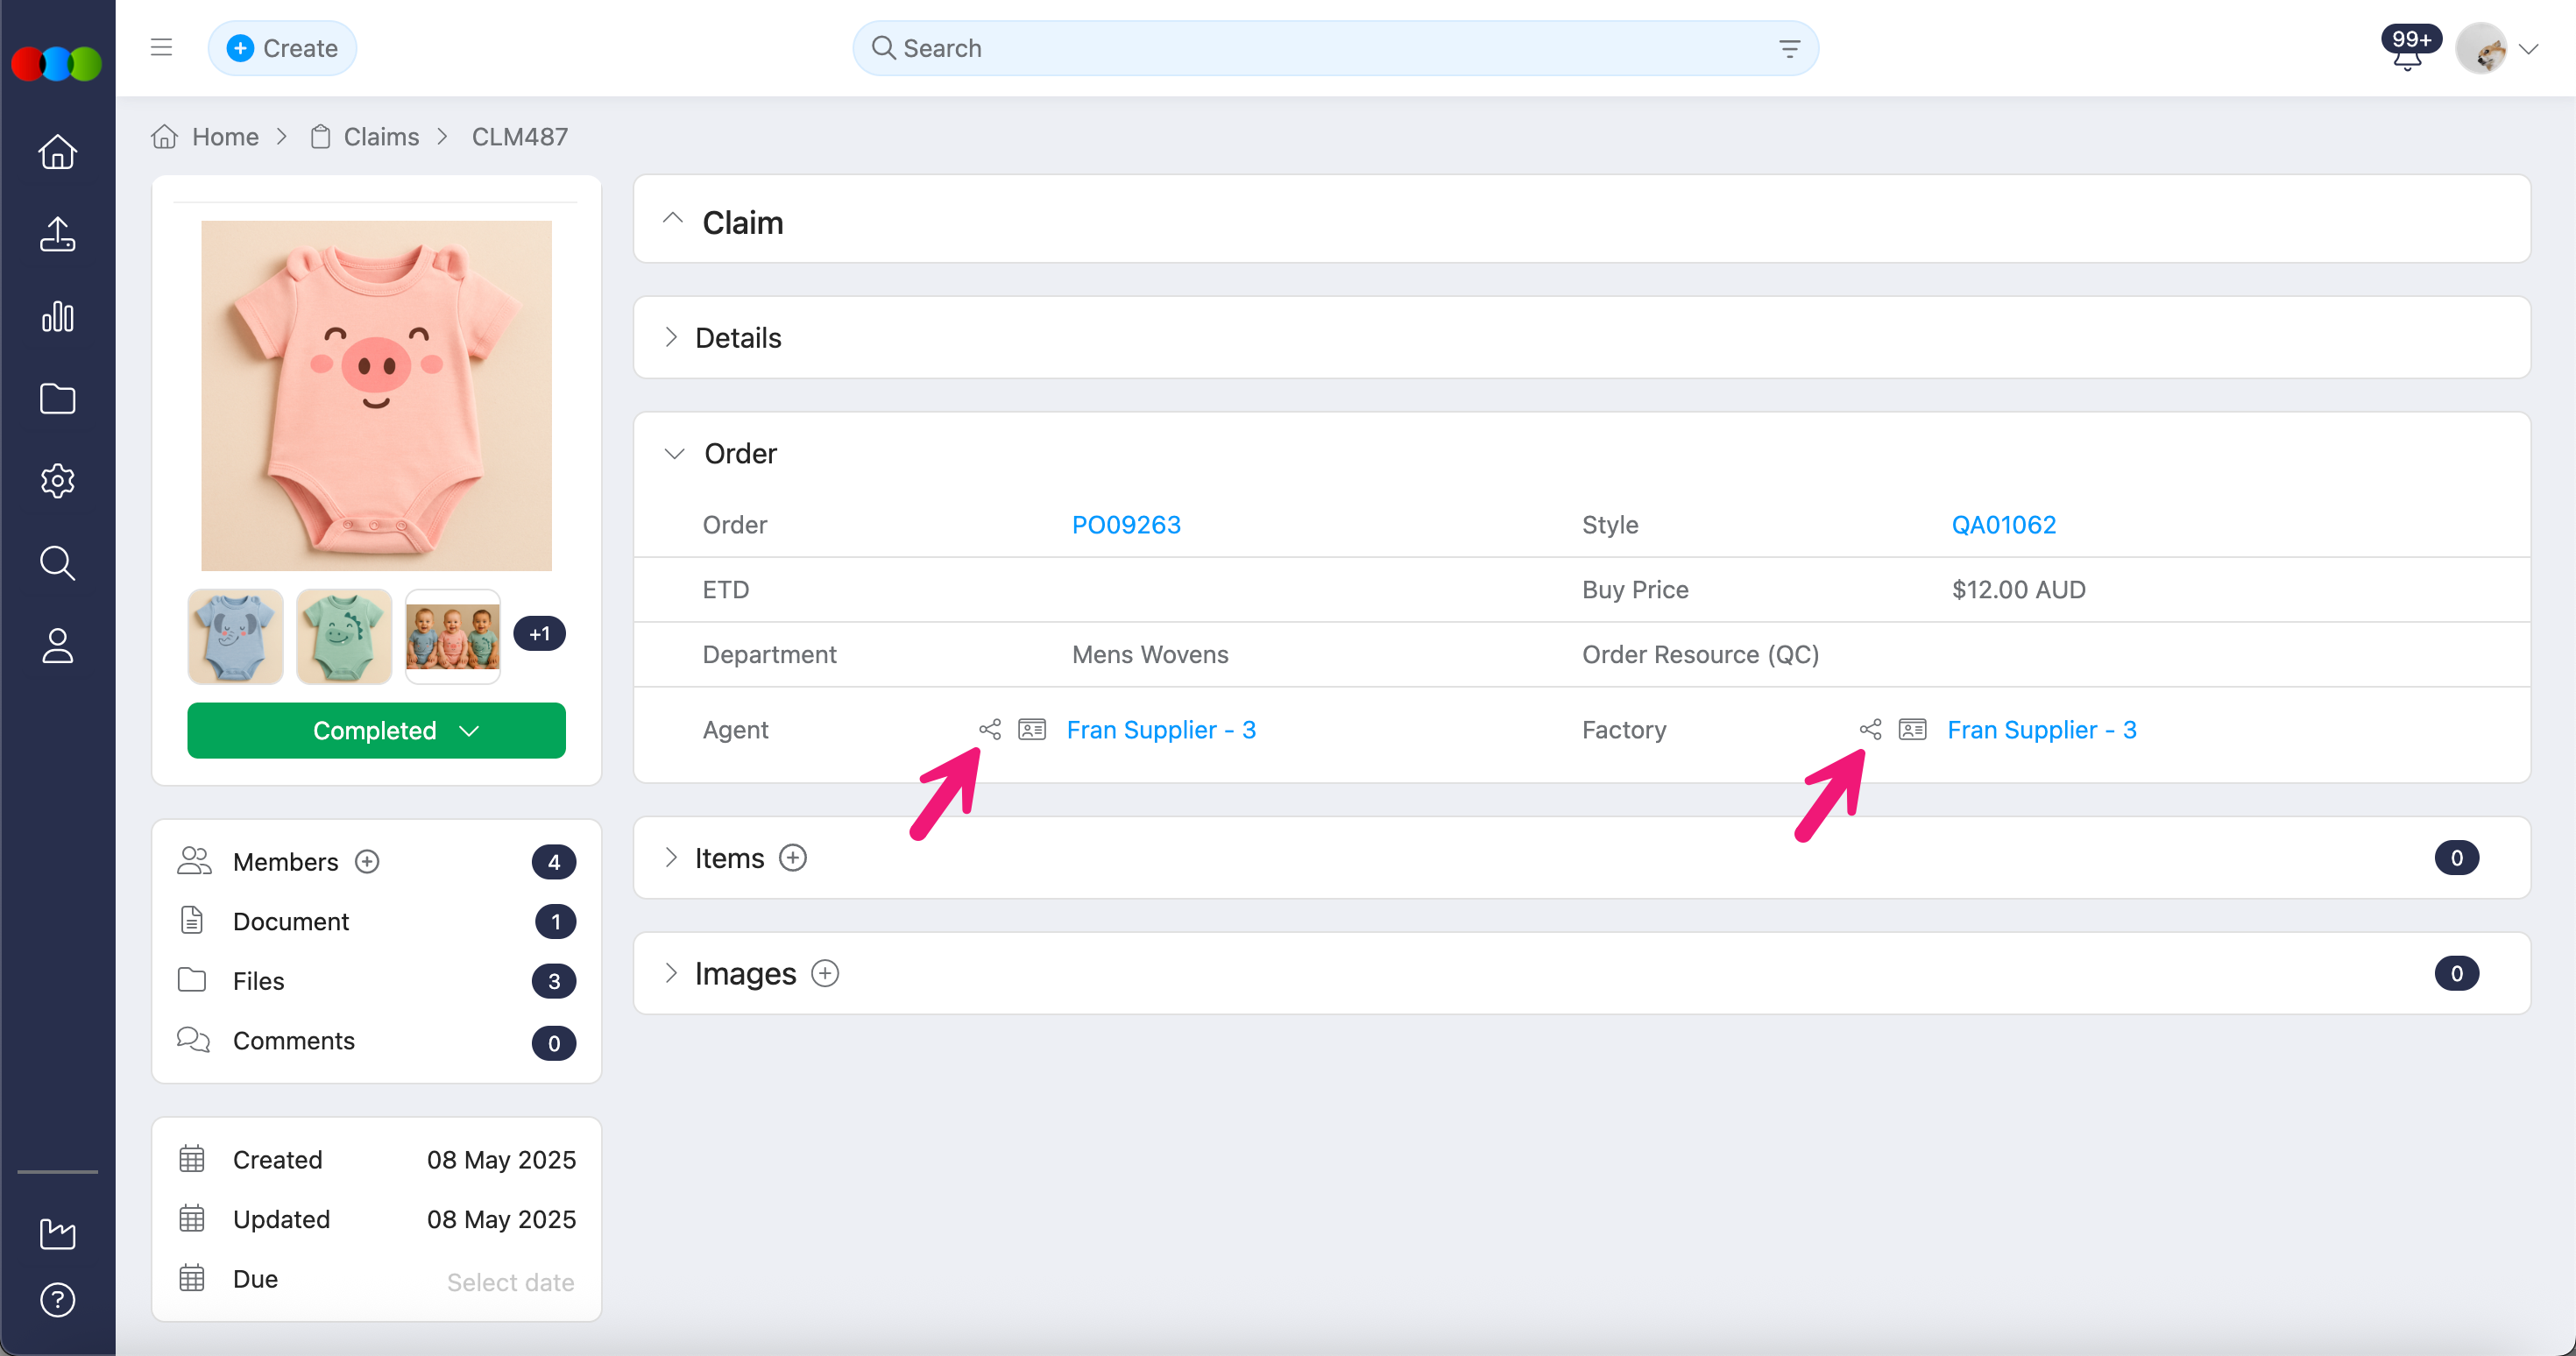Click the share icon beside Agent
2576x1356 pixels.
click(x=989, y=729)
